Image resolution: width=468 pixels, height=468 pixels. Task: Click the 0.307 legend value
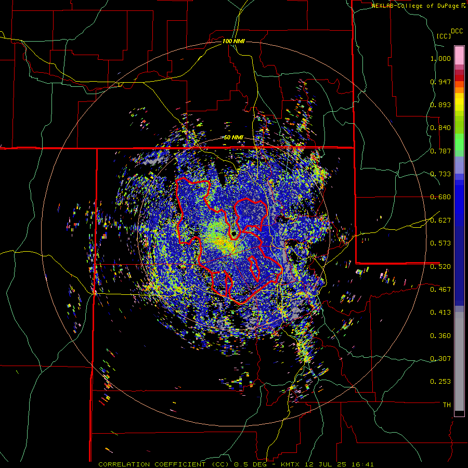click(x=440, y=359)
